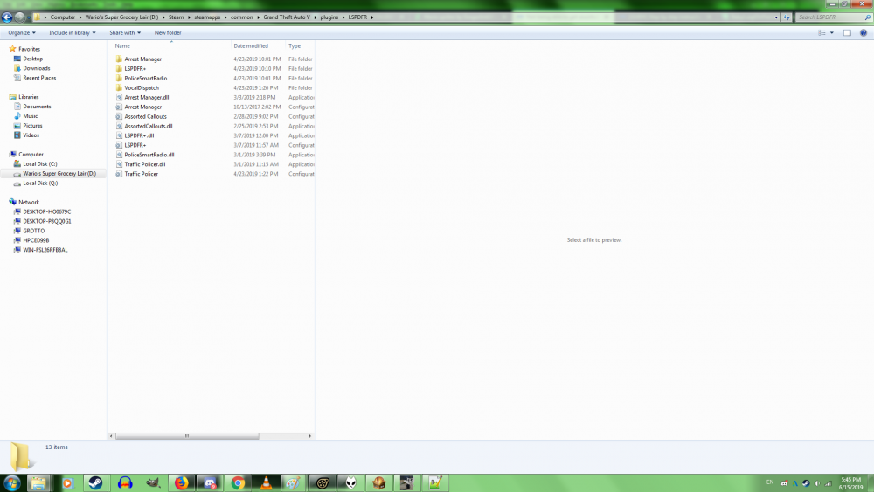Click the Forward navigation arrow

click(19, 17)
